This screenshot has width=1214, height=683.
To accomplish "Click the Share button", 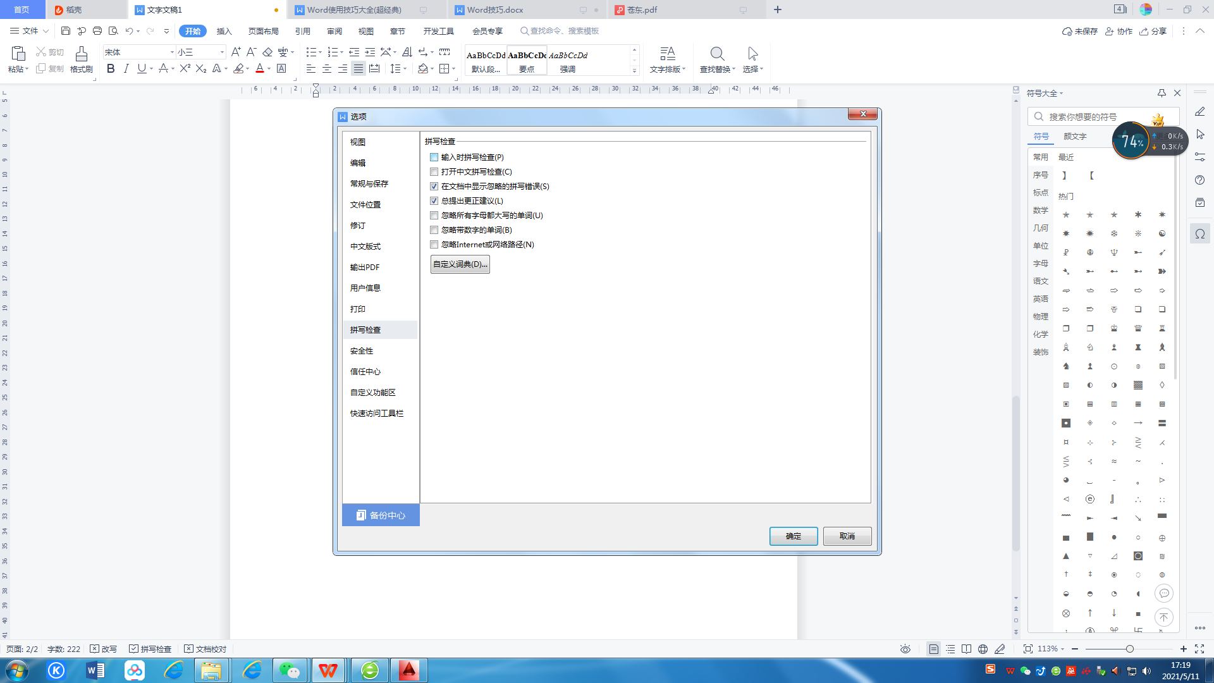I will click(1153, 31).
